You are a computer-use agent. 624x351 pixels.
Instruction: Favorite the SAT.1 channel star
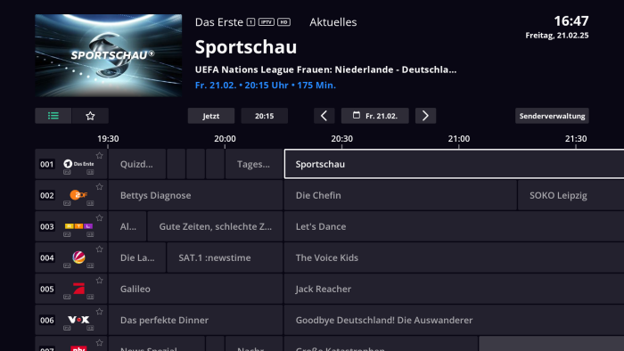100,249
